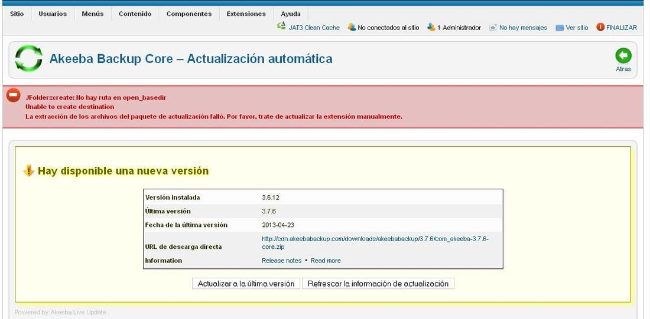Viewport: 650px width, 319px height.
Task: Open the Componentes menu
Action: 189,14
